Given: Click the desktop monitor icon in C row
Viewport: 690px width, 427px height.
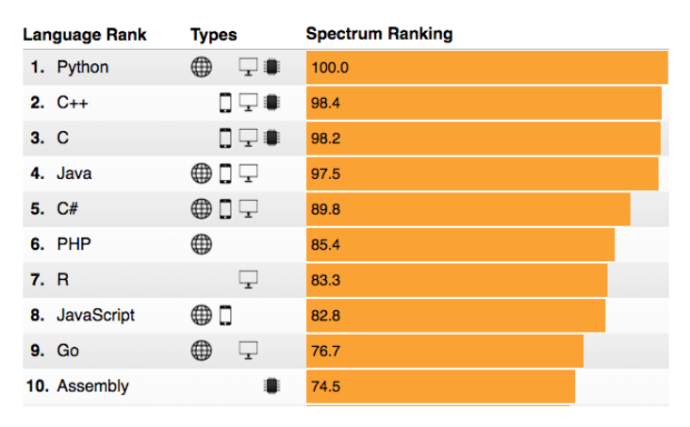Looking at the screenshot, I should pyautogui.click(x=248, y=138).
